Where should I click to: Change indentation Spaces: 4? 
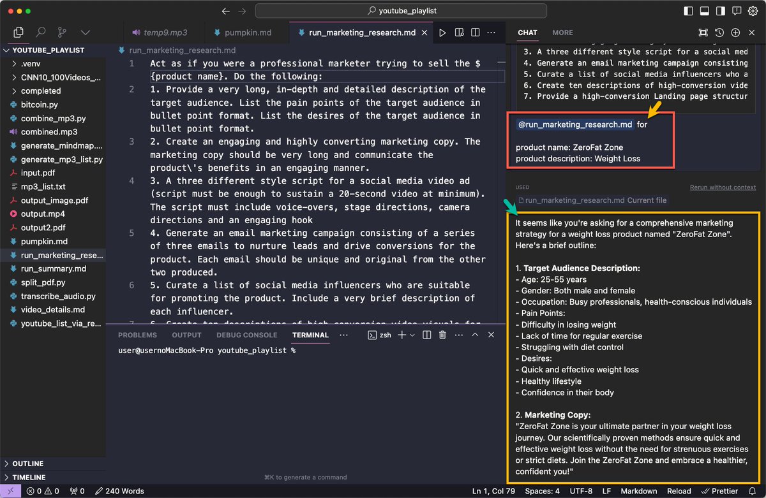[542, 491]
